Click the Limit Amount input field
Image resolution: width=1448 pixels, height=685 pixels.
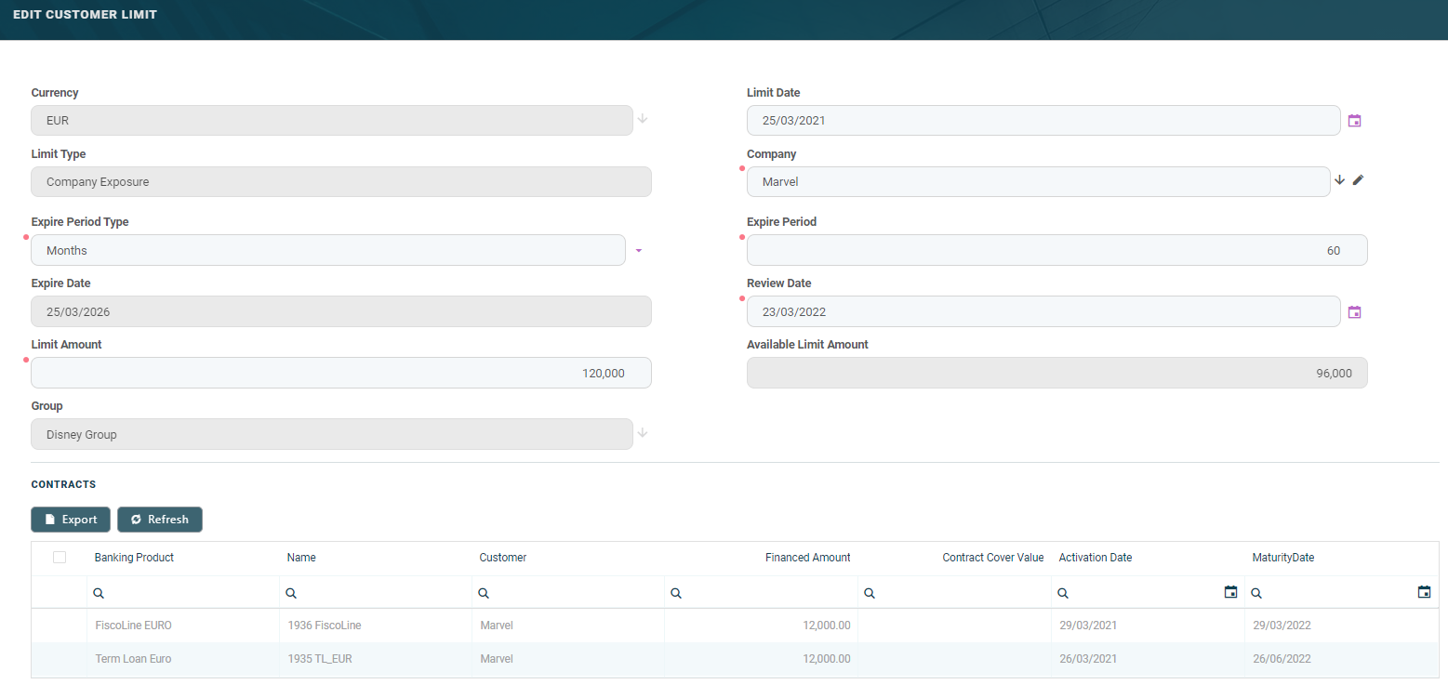tap(340, 373)
